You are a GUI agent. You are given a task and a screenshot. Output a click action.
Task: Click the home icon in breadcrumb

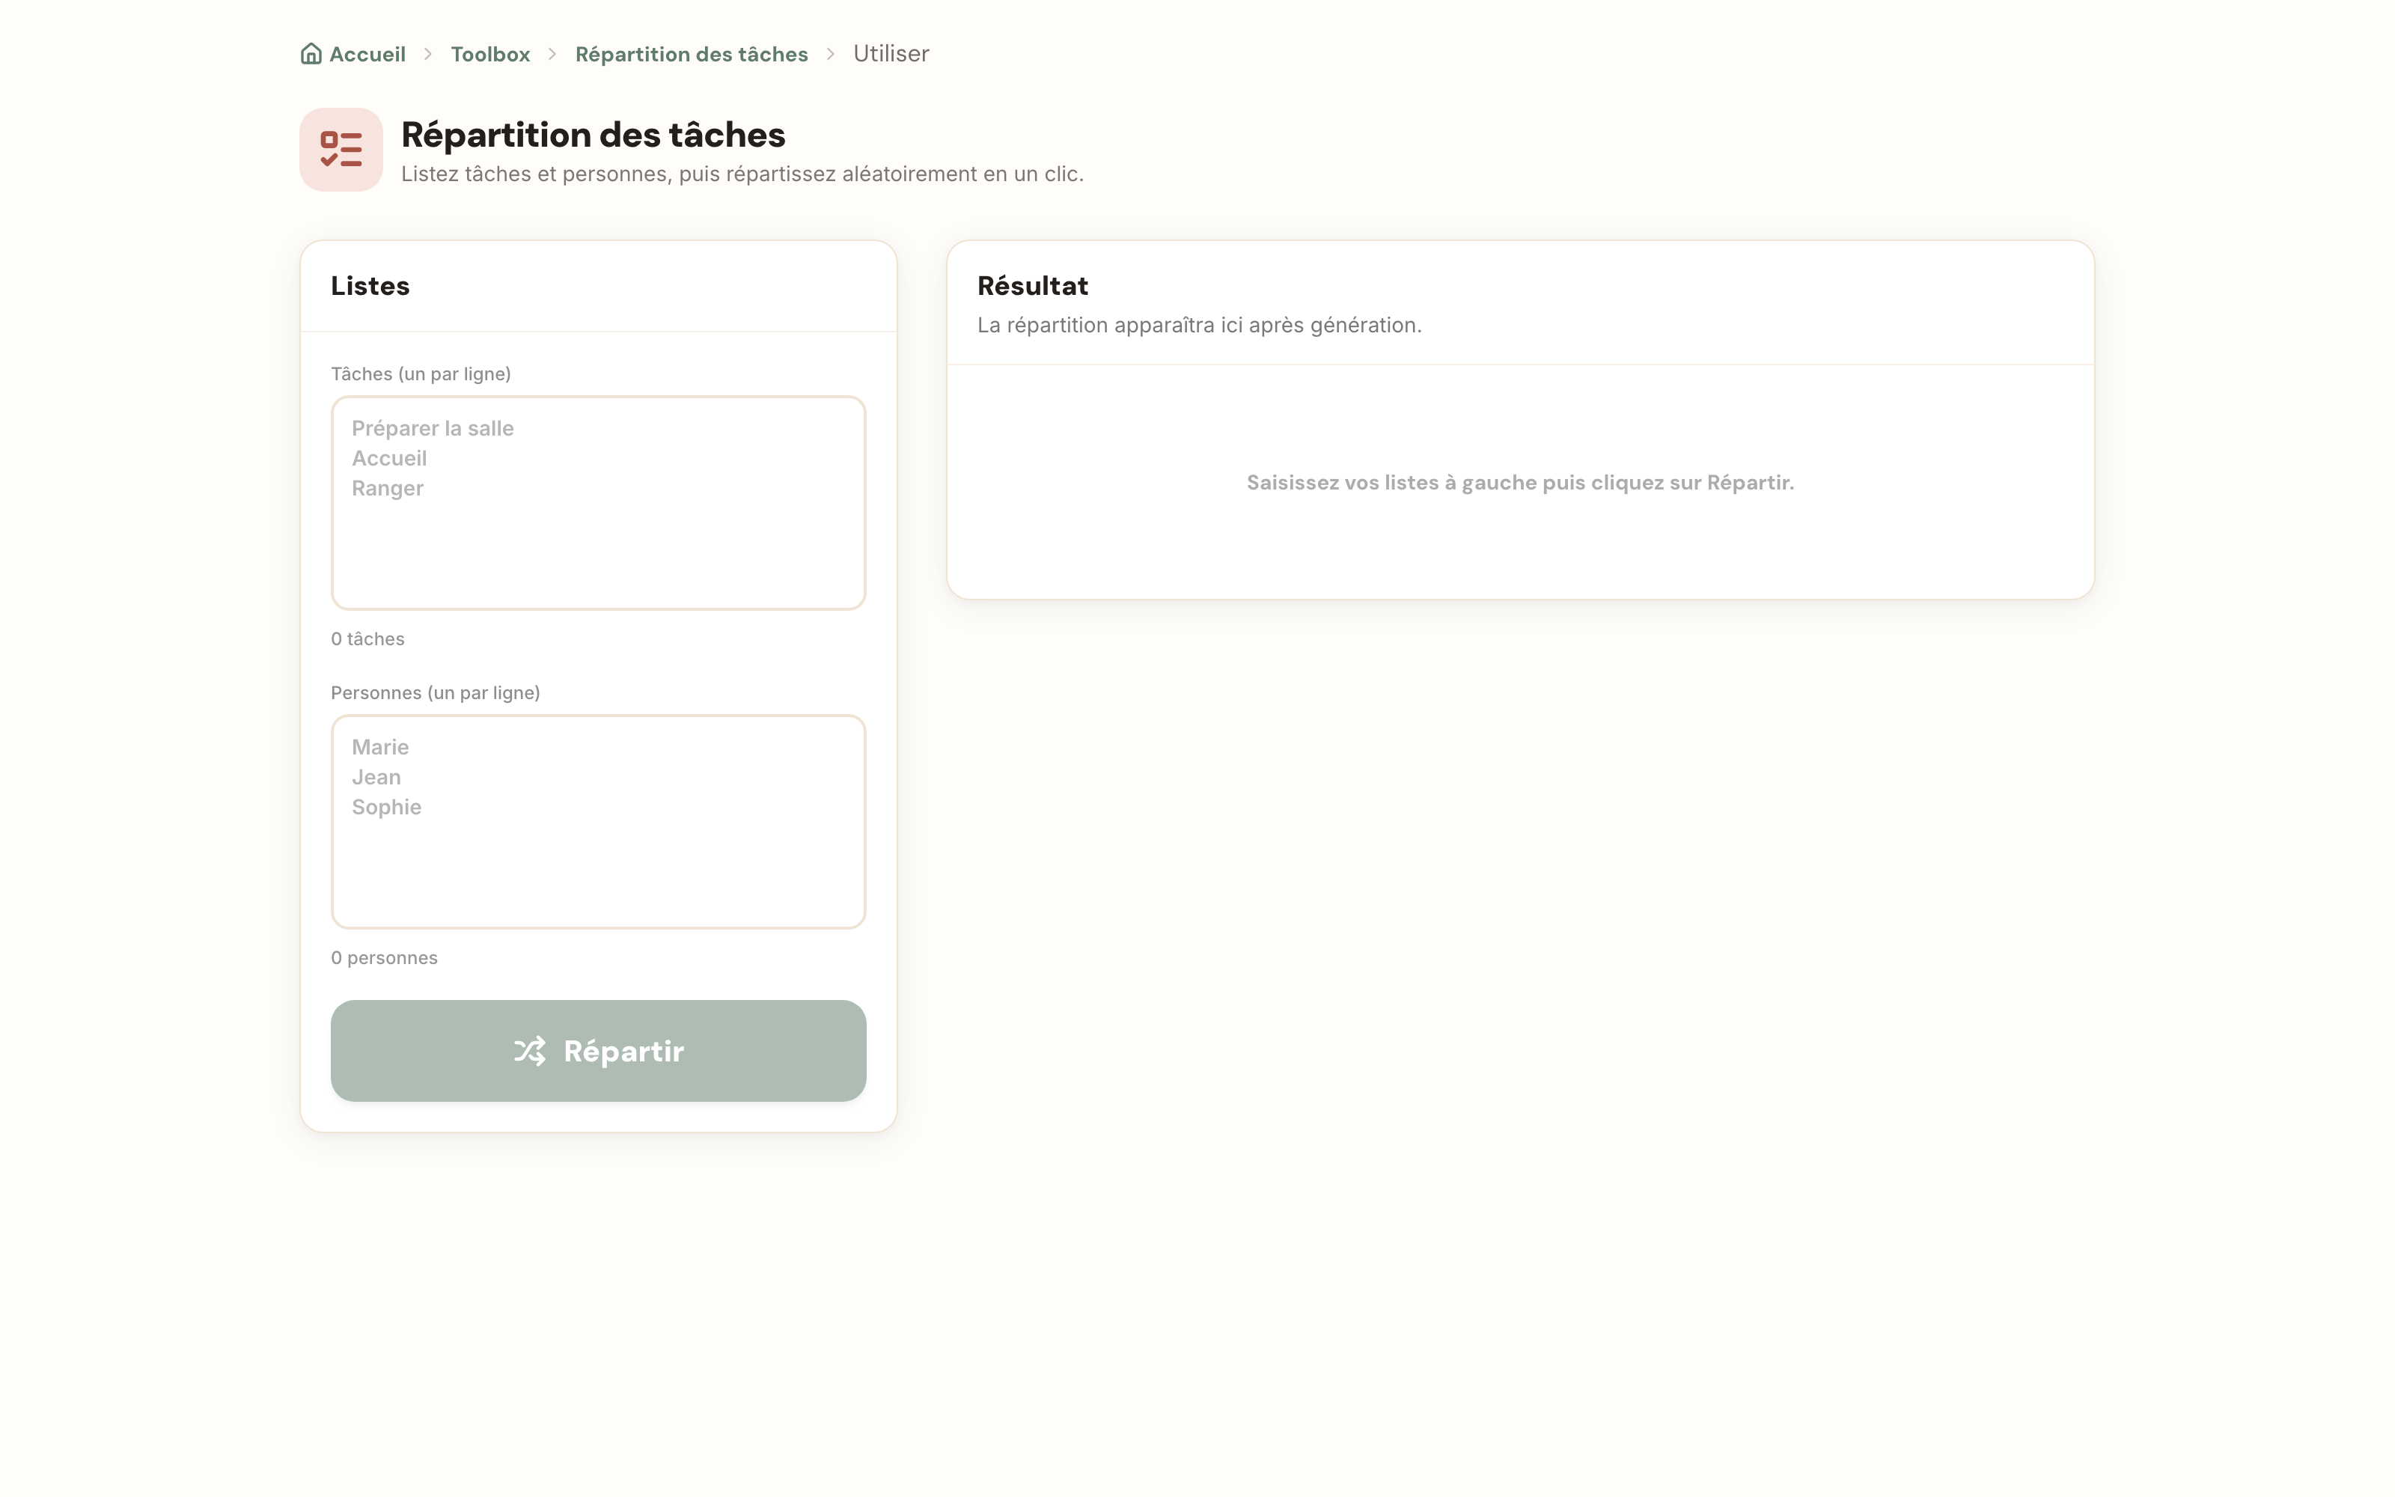coord(311,53)
